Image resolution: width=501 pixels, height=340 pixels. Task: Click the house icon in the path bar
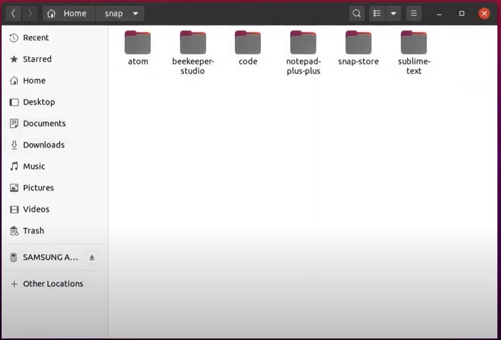(51, 14)
